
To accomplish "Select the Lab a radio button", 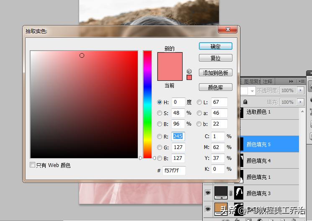I will click(x=199, y=113).
